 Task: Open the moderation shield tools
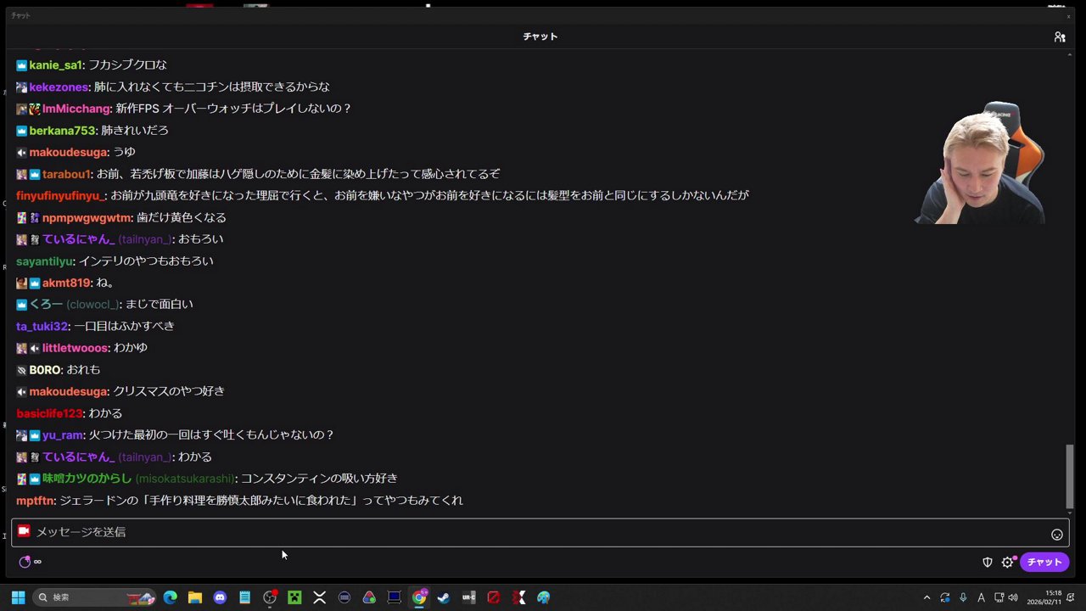pos(987,562)
